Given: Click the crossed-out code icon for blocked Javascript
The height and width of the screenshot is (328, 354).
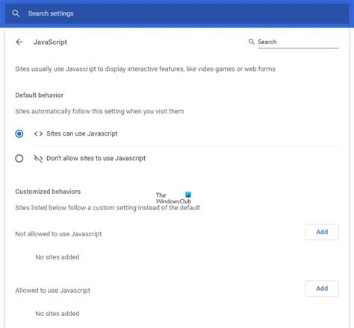Looking at the screenshot, I should [38, 159].
